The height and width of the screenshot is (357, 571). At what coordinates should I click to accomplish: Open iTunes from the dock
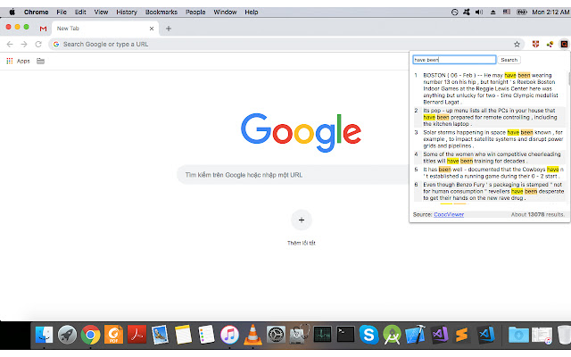pyautogui.click(x=229, y=335)
